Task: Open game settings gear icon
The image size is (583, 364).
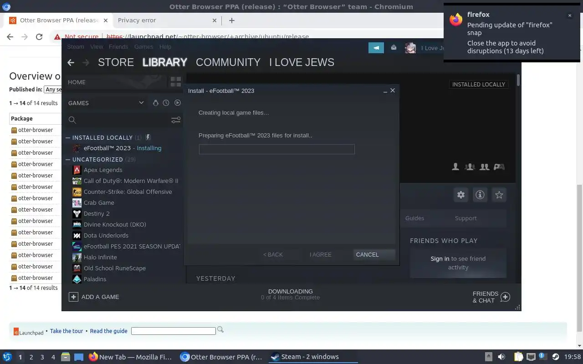Action: click(461, 195)
